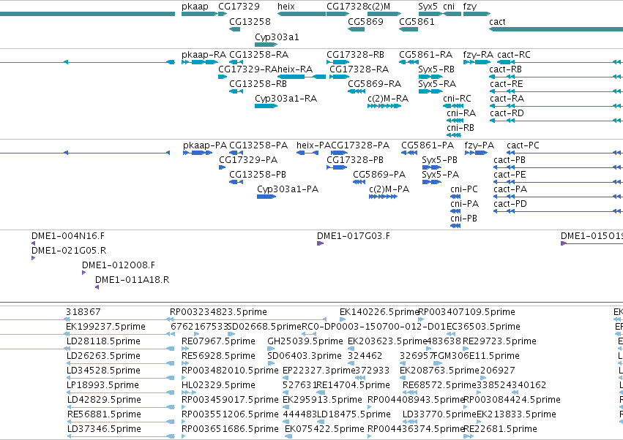This screenshot has height=440, width=623.
Task: Click the RP003651686.5prime EST label
Action: coord(230,429)
